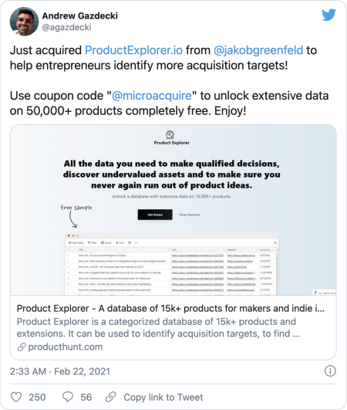
Task: Click the producthunt.com domain text
Action: click(66, 347)
